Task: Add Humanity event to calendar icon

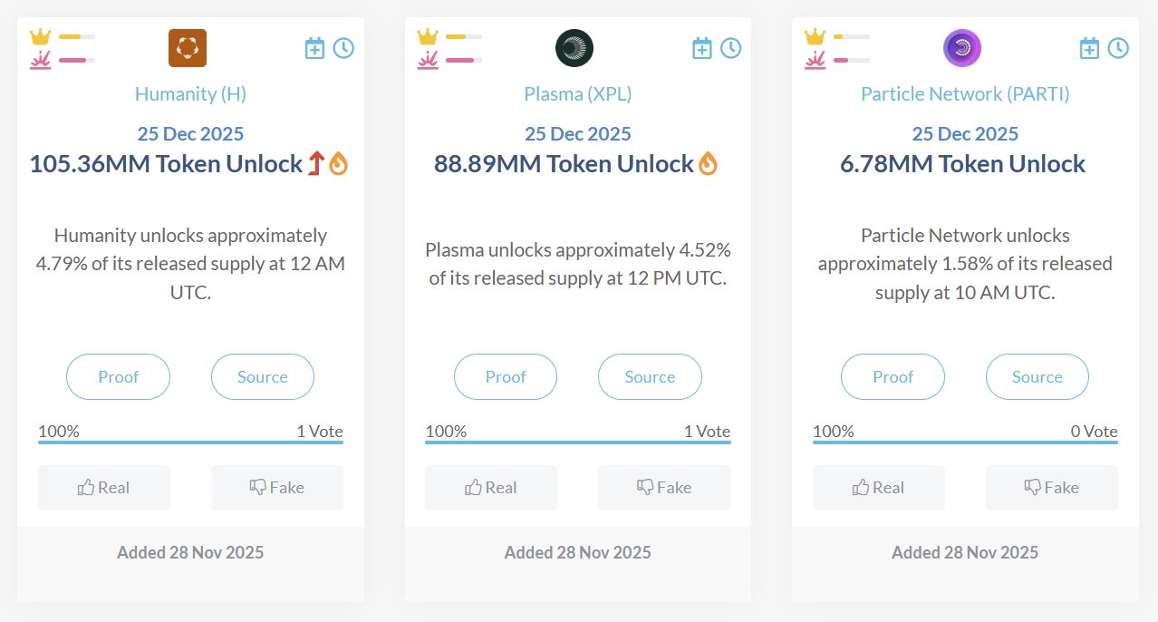Action: pos(314,48)
